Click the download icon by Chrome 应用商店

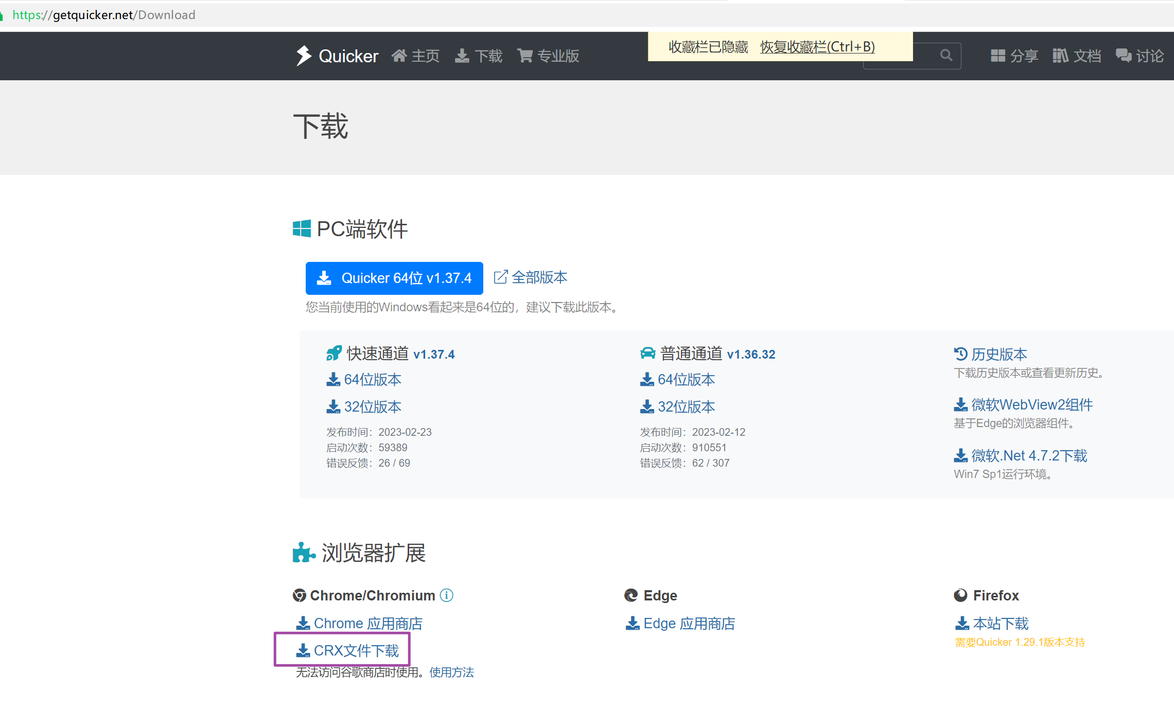point(303,624)
